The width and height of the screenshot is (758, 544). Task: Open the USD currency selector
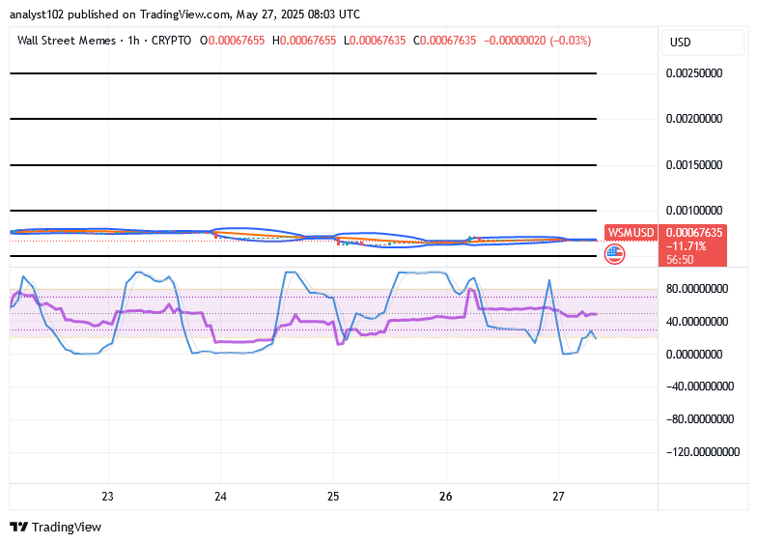point(702,43)
